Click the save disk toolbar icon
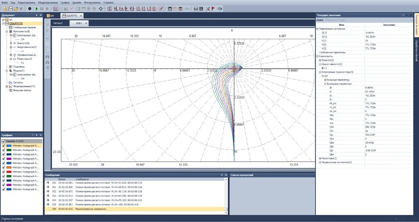This screenshot has height=222, width=419. point(21,9)
